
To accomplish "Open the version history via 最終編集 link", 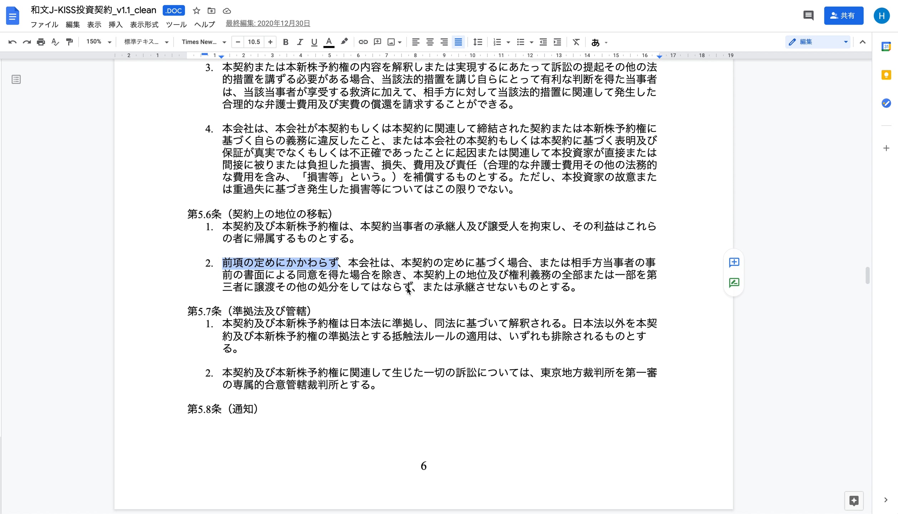I will tap(268, 23).
